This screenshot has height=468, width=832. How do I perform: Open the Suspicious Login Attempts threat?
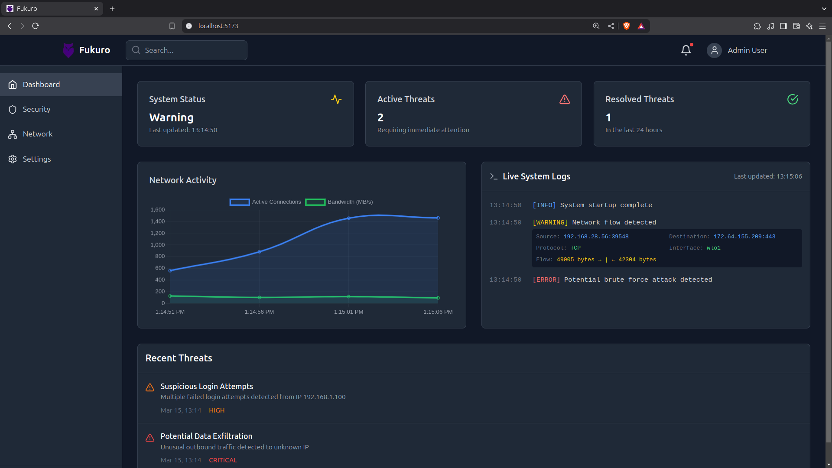207,386
